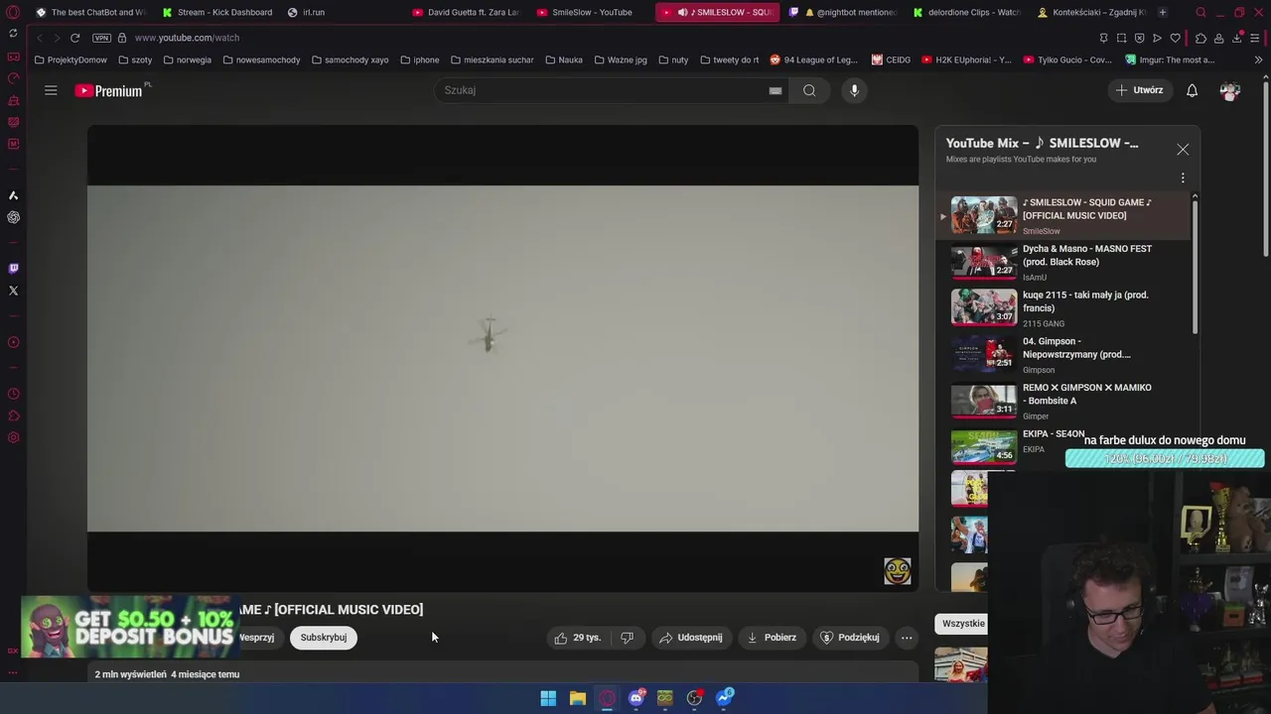Viewport: 1271px width, 714px height.
Task: Open Windows Start button
Action: coord(548,698)
